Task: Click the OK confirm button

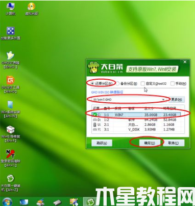Action: tap(150, 143)
